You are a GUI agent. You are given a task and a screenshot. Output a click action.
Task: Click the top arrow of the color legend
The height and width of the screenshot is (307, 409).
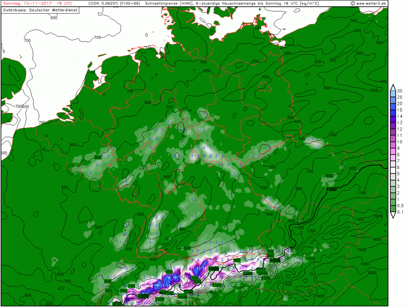point(393,87)
